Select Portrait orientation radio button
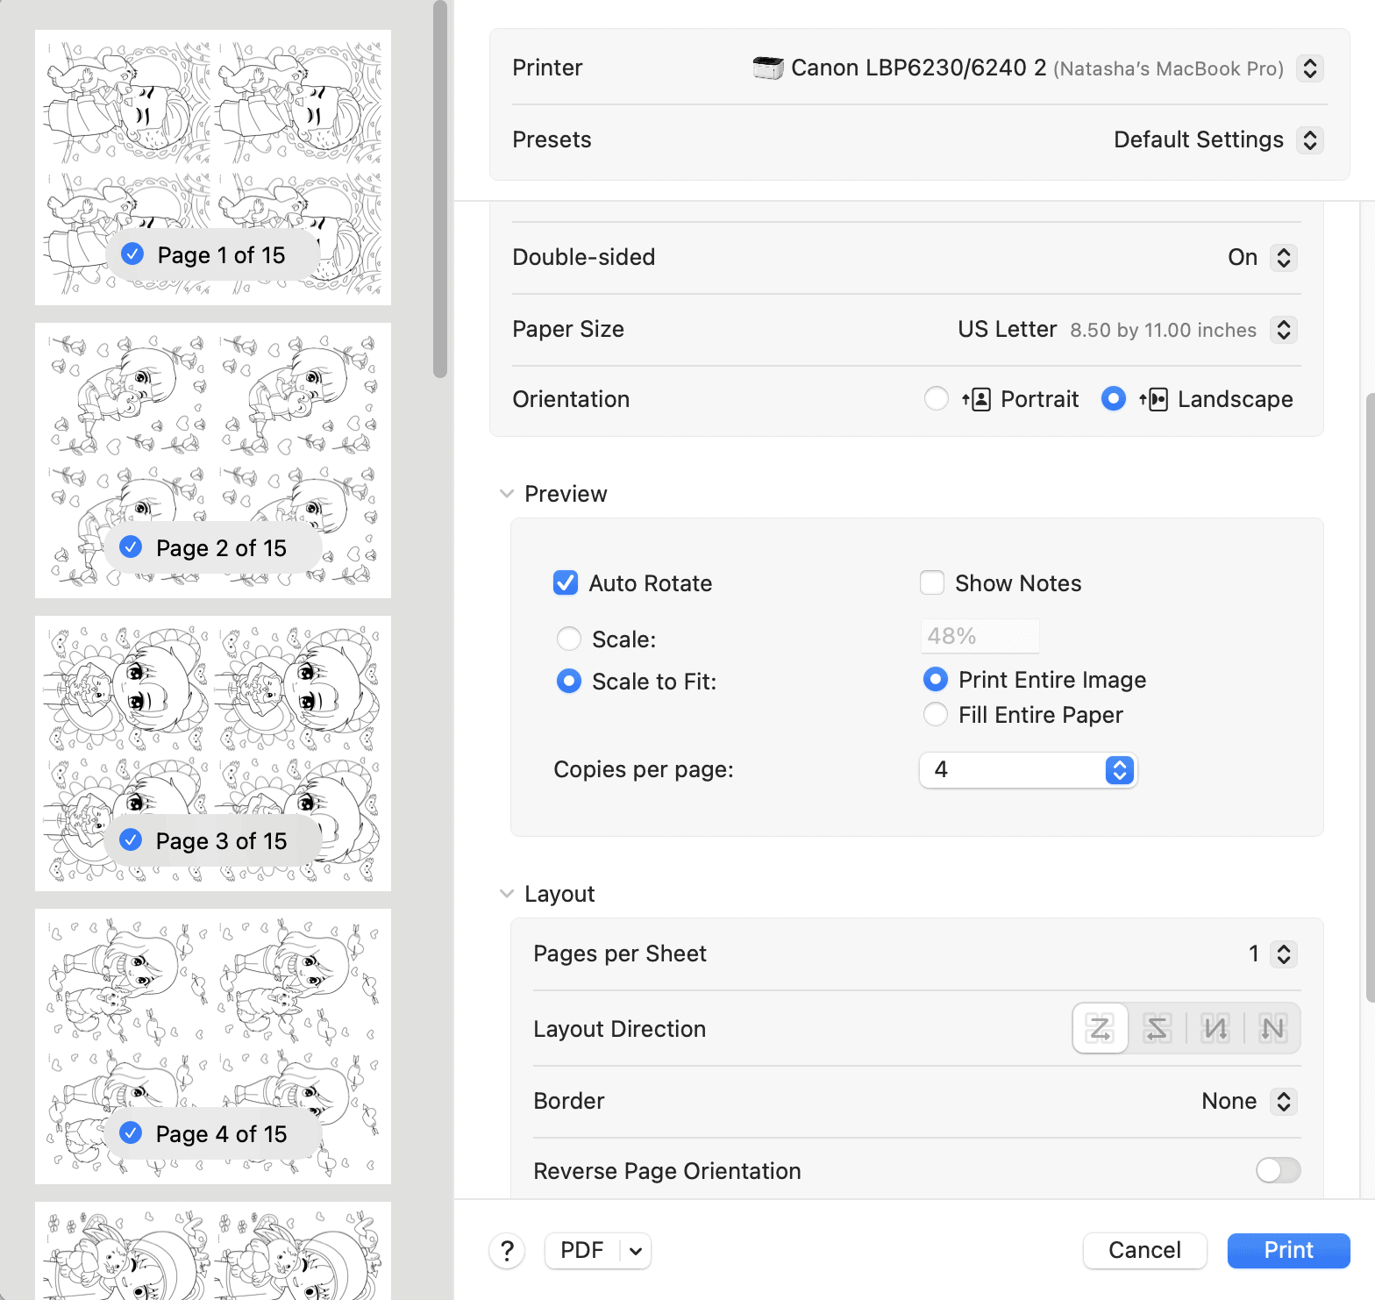Viewport: 1375px width, 1300px height. pyautogui.click(x=937, y=398)
